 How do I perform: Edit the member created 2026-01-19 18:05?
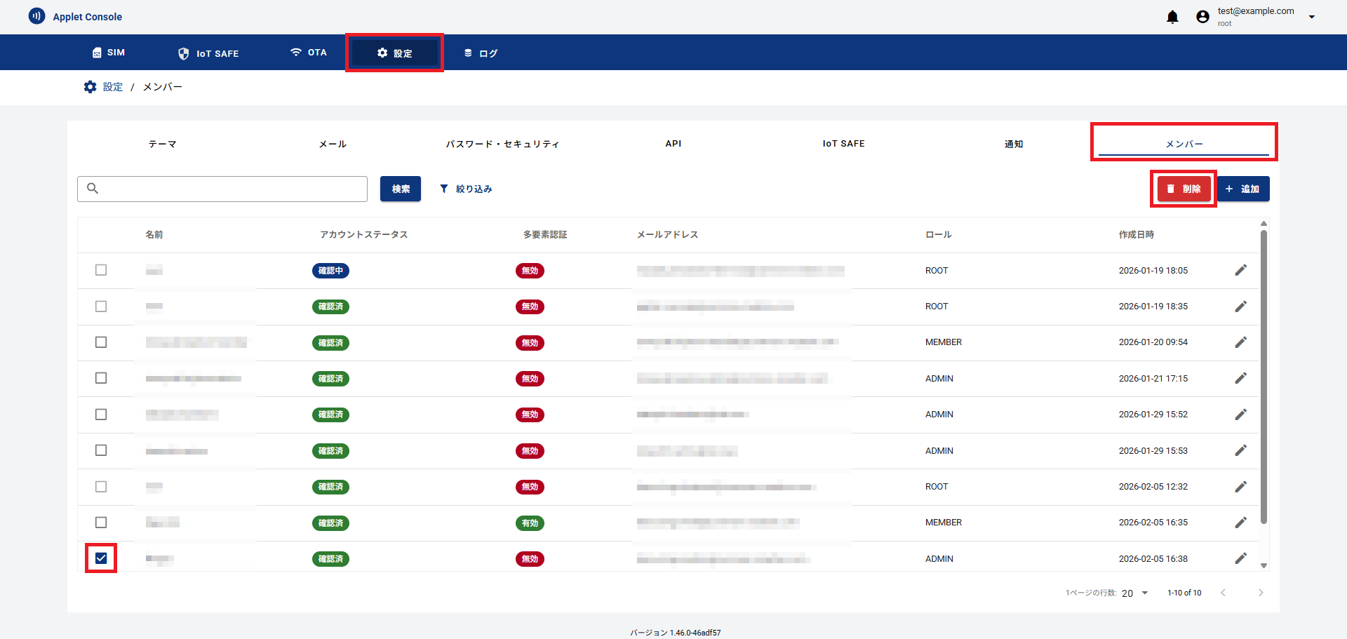click(1240, 271)
